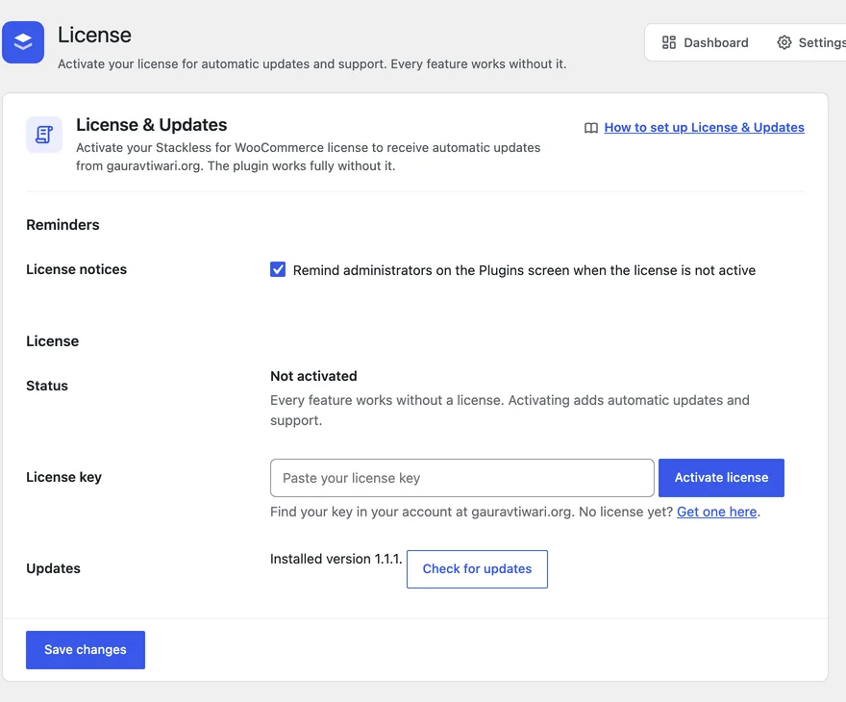Screen dimensions: 846x702
Task: Open How to set up License & Updates link
Action: click(704, 127)
